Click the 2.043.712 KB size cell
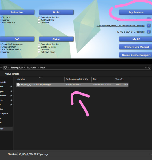152x160 pixels. click(122, 85)
